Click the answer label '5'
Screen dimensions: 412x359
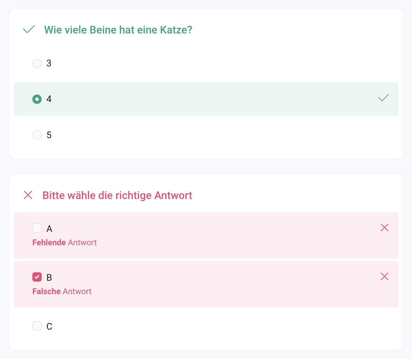[x=49, y=135]
